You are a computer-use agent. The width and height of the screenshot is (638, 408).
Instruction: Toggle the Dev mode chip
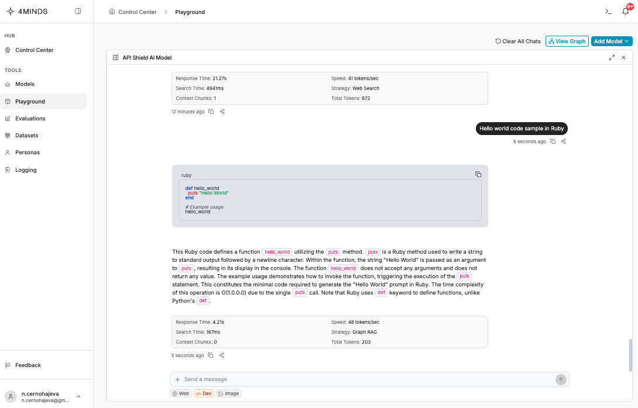click(204, 393)
